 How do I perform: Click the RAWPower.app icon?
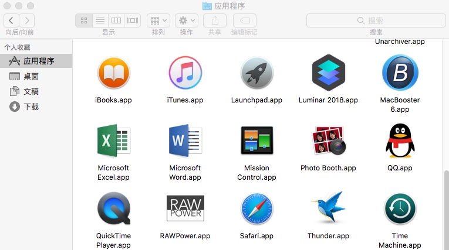[185, 208]
